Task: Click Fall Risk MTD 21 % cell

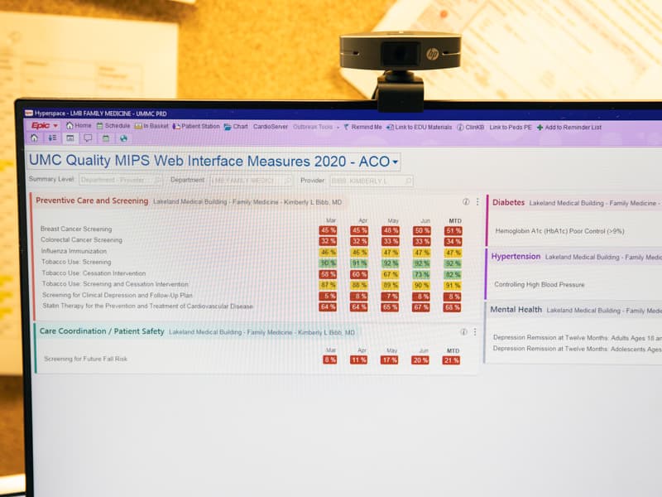Action: click(451, 360)
